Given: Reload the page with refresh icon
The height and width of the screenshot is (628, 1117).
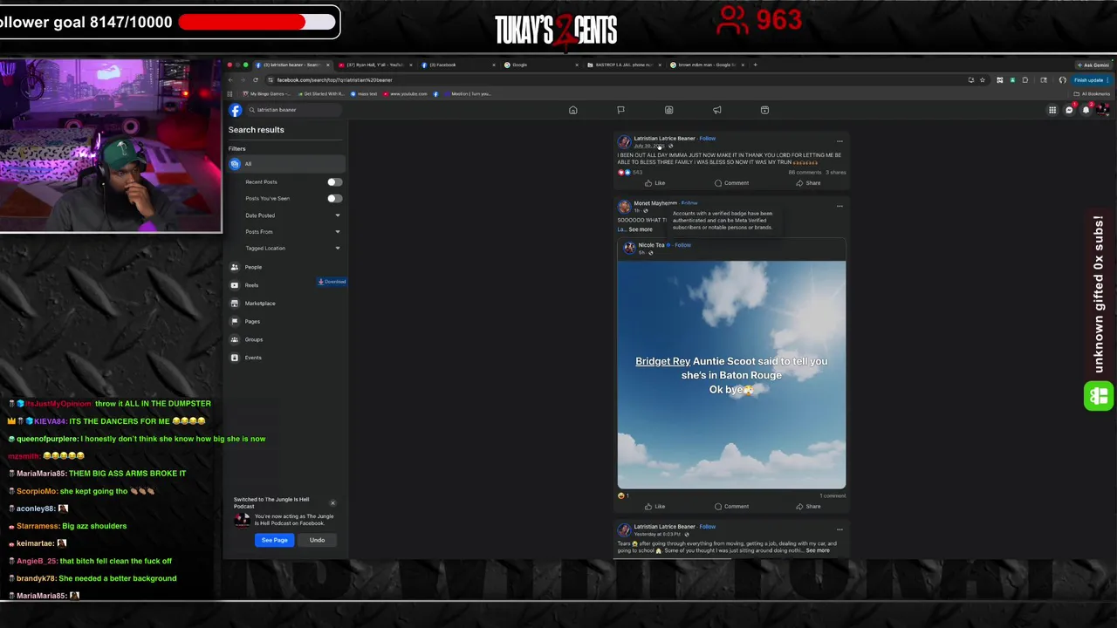Looking at the screenshot, I should (256, 80).
